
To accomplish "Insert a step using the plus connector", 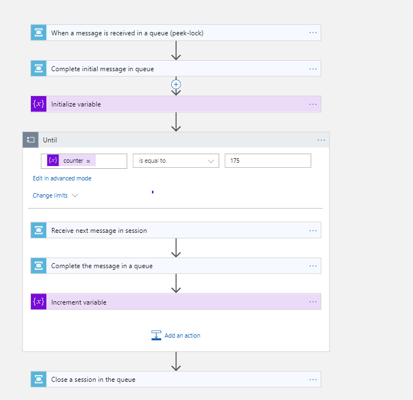I will point(176,84).
